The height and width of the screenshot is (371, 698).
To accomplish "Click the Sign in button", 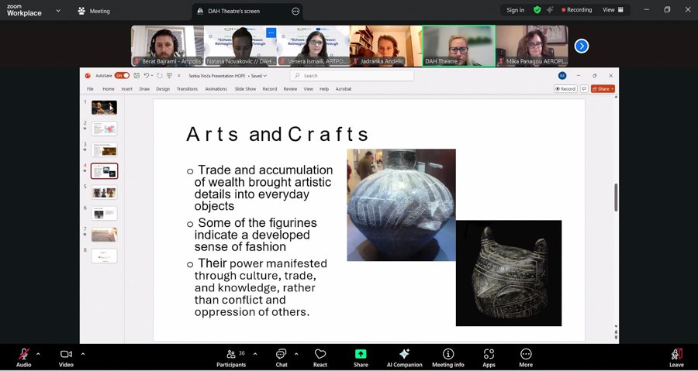I will click(x=515, y=10).
